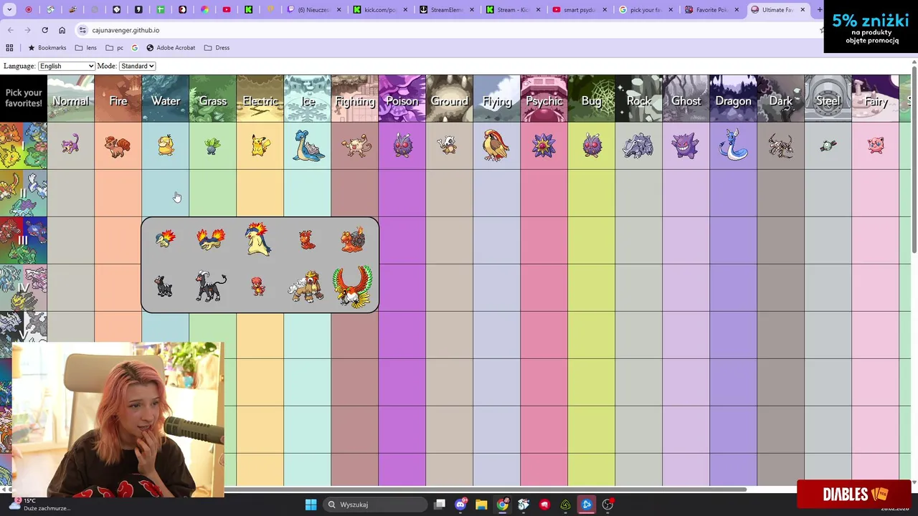Click Mankey in the Fighting column
This screenshot has height=516, width=918.
(355, 145)
